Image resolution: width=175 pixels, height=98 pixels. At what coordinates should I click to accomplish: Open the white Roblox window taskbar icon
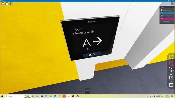[69, 96]
